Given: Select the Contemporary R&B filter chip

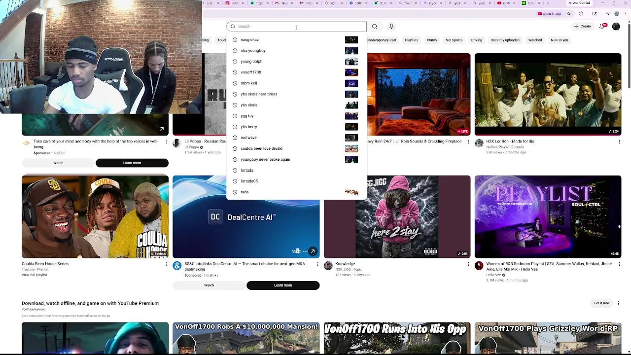Looking at the screenshot, I should 382,40.
